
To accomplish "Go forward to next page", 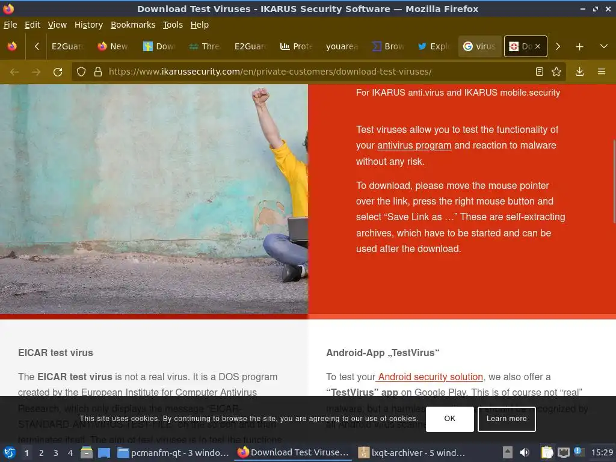I will click(36, 72).
